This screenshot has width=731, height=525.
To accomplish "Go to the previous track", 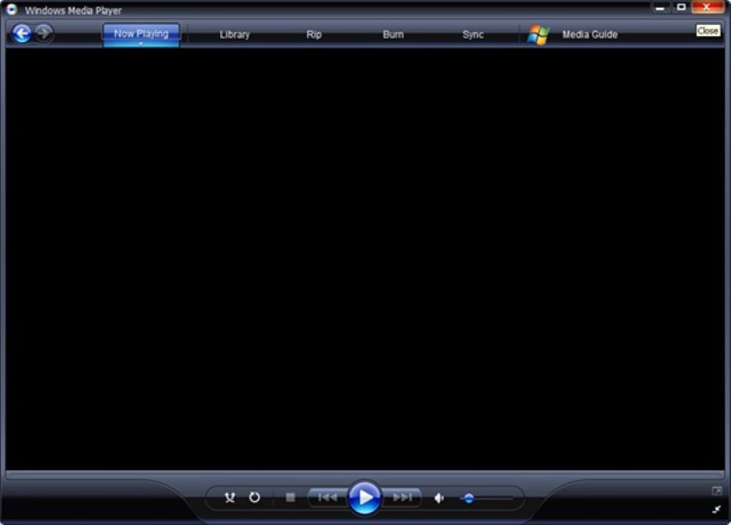I will pyautogui.click(x=328, y=498).
